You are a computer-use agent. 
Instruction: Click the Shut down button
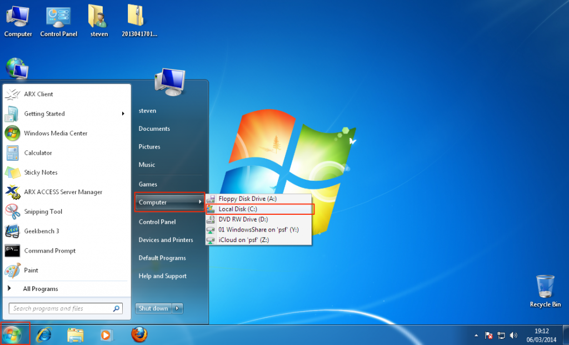[153, 309]
